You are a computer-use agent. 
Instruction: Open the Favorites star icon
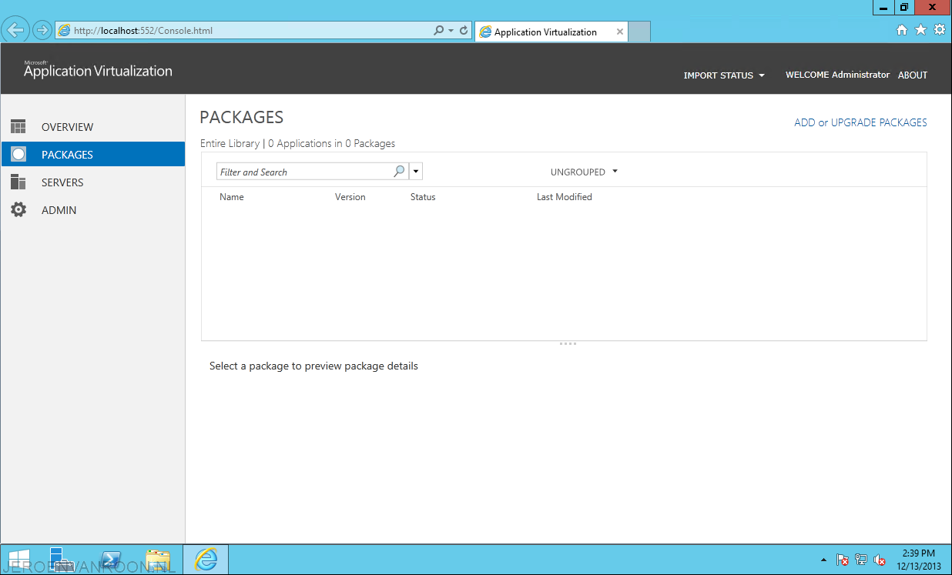[920, 30]
